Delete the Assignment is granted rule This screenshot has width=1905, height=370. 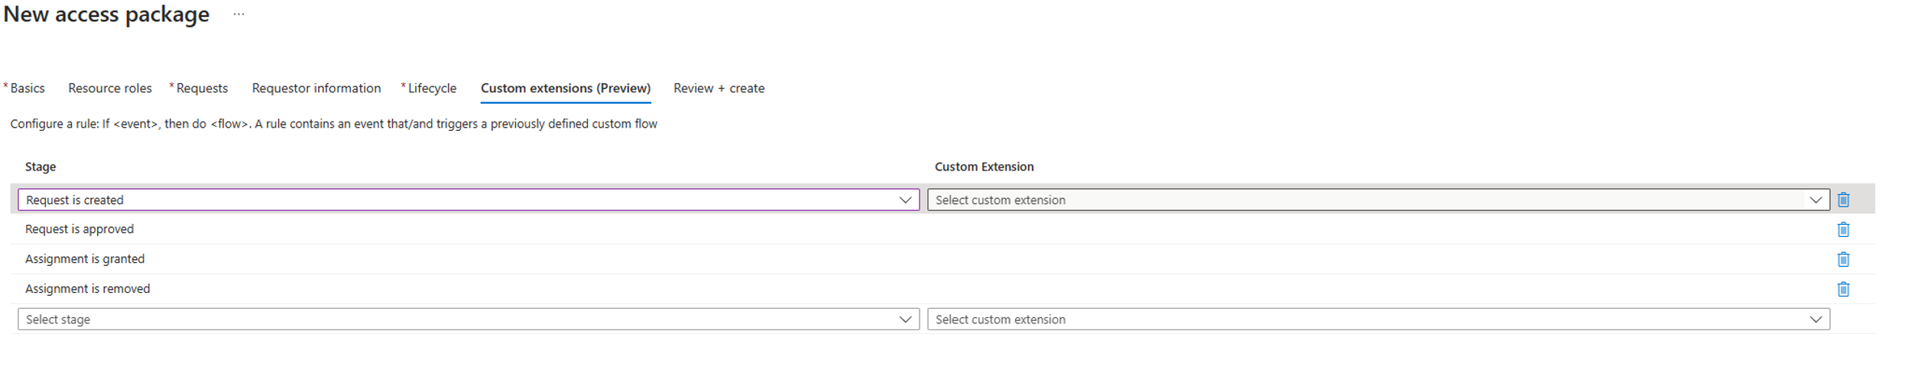point(1843,259)
